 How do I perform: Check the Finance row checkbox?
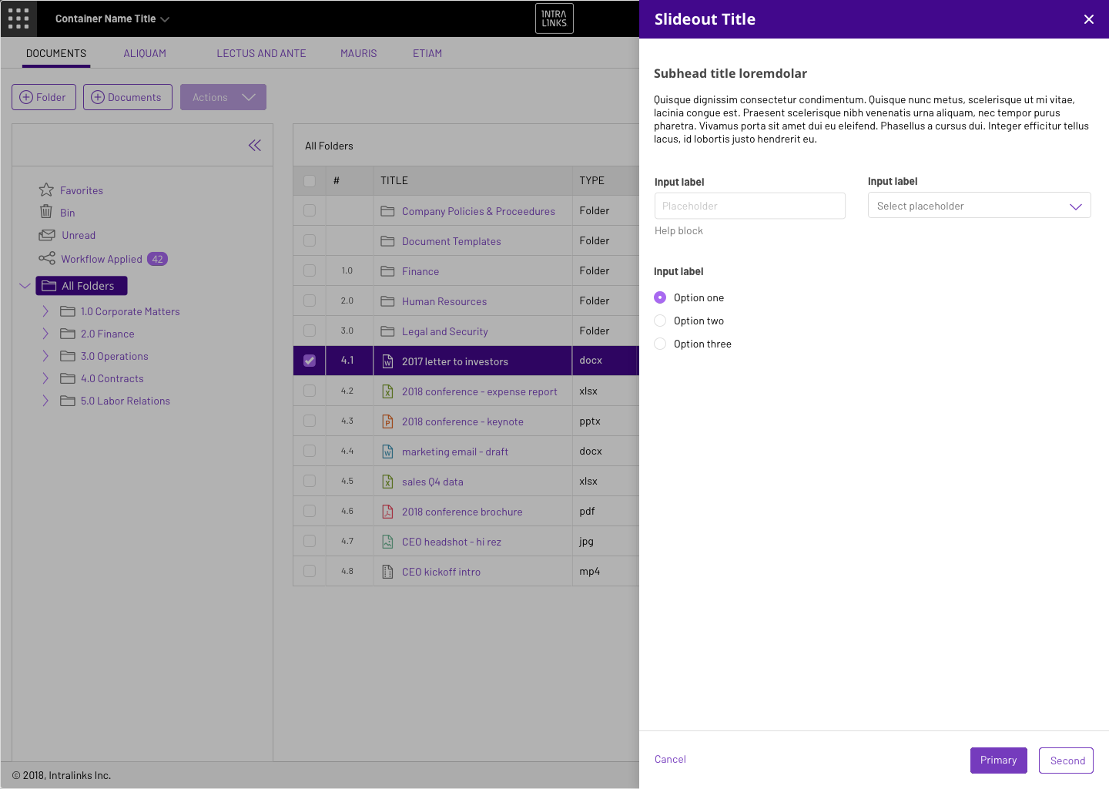(x=310, y=270)
